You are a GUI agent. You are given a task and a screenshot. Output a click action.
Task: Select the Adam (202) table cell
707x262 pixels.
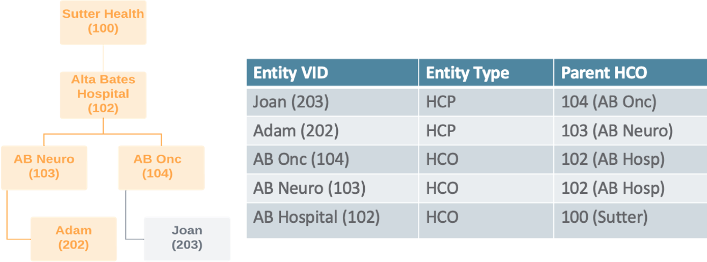point(295,130)
